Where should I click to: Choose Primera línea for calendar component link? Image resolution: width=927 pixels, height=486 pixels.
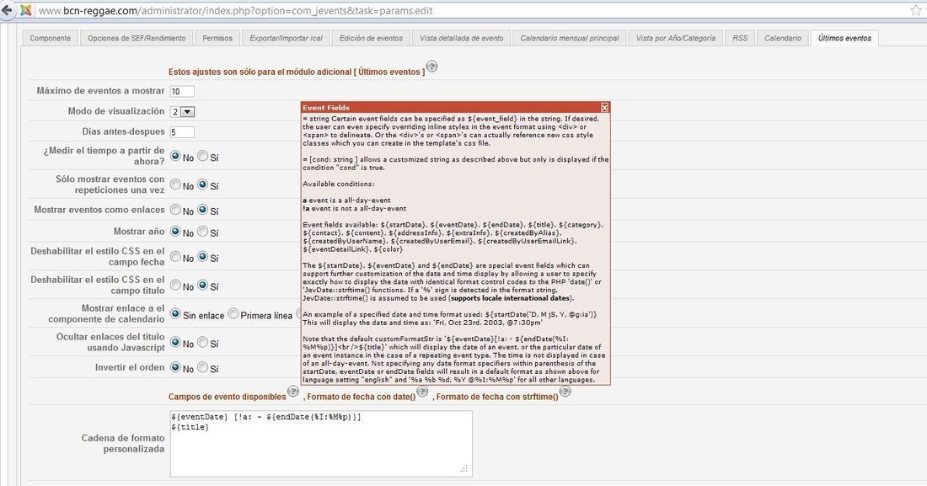tap(233, 313)
